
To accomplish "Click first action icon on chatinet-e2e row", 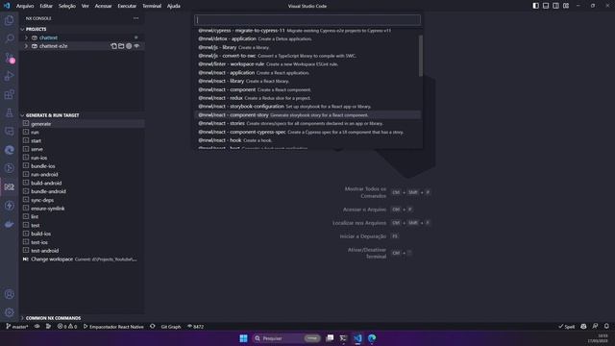I will pos(113,46).
